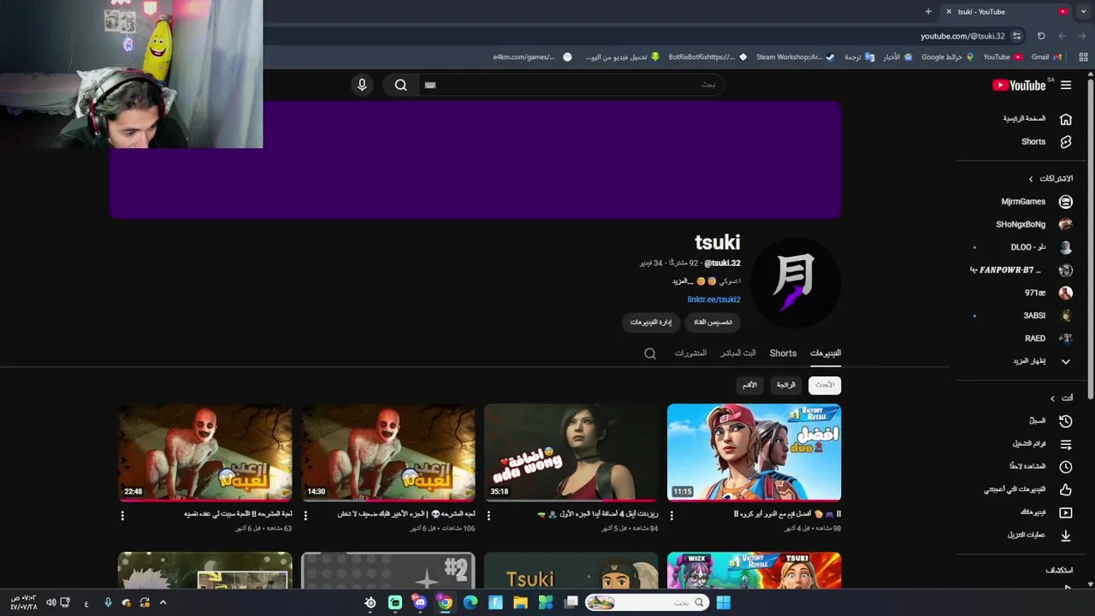This screenshot has width=1095, height=616.
Task: Switch to Posts channel tab
Action: tap(690, 353)
